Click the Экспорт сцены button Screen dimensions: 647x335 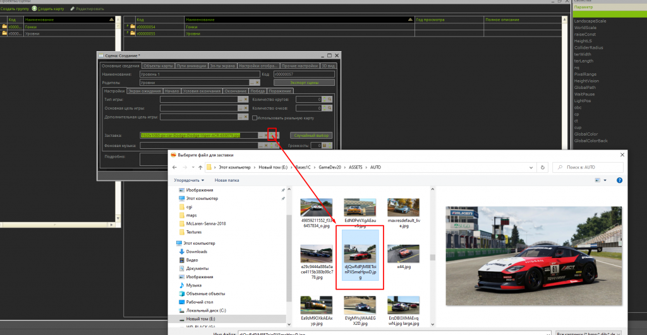click(304, 82)
